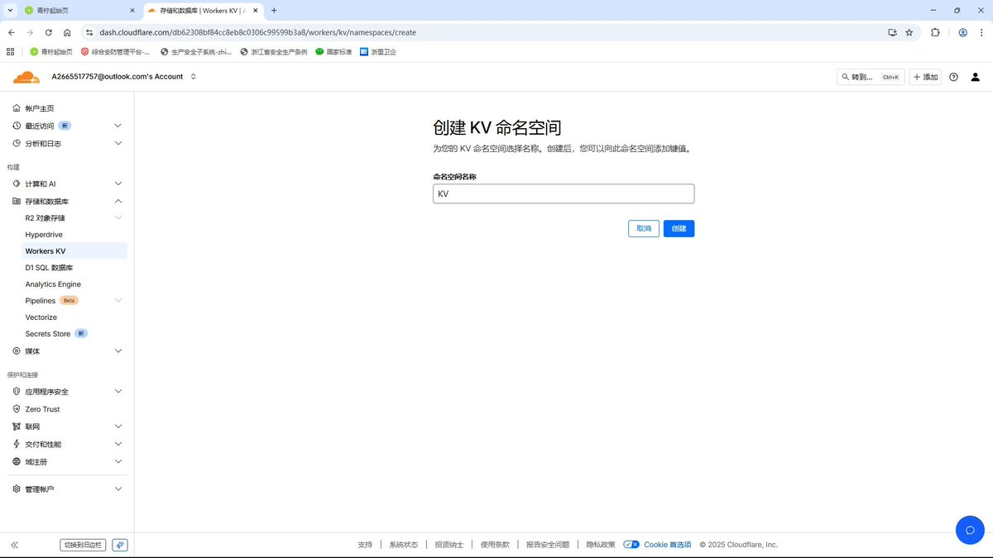Open the help question mark icon
Image resolution: width=993 pixels, height=558 pixels.
953,77
